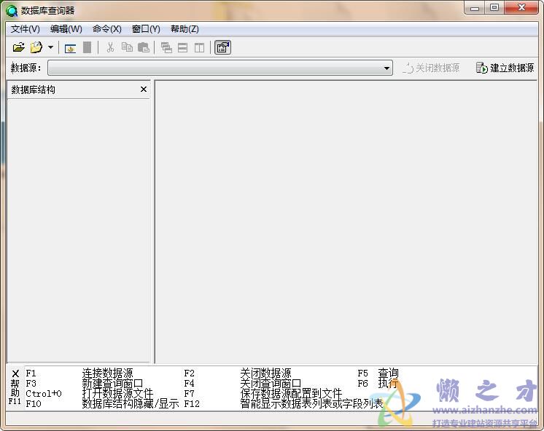Click the 关闭查询窗口 shortcut text
Image resolution: width=544 pixels, height=431 pixels.
pos(271,383)
